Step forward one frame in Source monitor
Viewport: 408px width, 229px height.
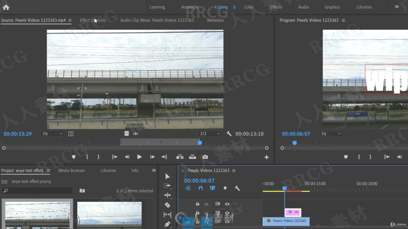[x=152, y=157]
